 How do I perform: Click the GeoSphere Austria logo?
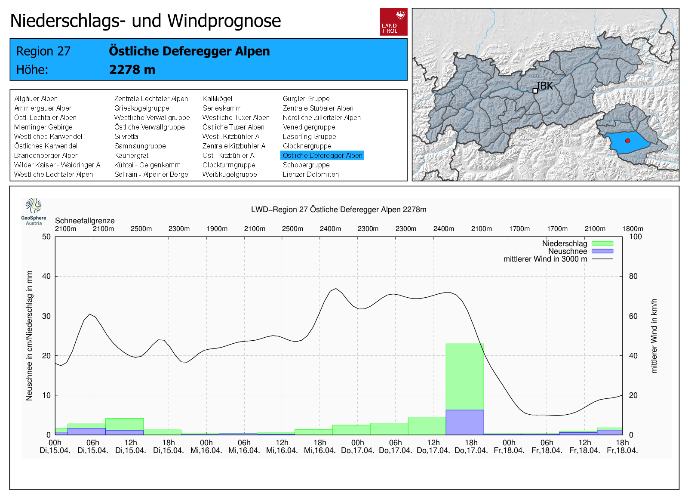[34, 211]
